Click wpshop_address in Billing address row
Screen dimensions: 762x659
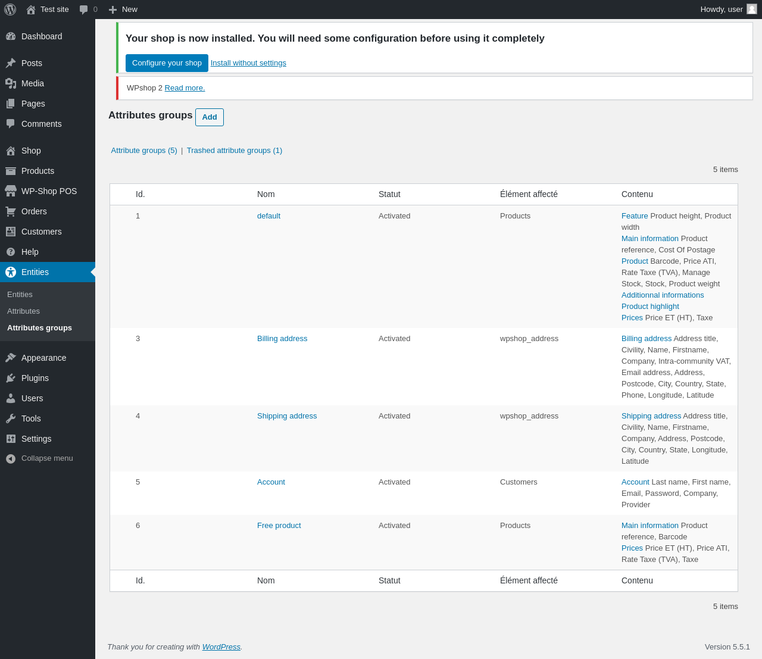click(x=529, y=339)
